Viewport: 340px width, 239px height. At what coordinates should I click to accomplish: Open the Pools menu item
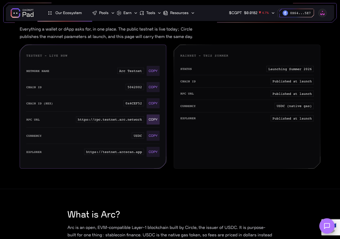point(104,13)
